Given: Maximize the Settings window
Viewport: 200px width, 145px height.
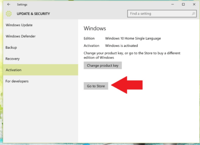Looking at the screenshot, I should tap(183, 4).
